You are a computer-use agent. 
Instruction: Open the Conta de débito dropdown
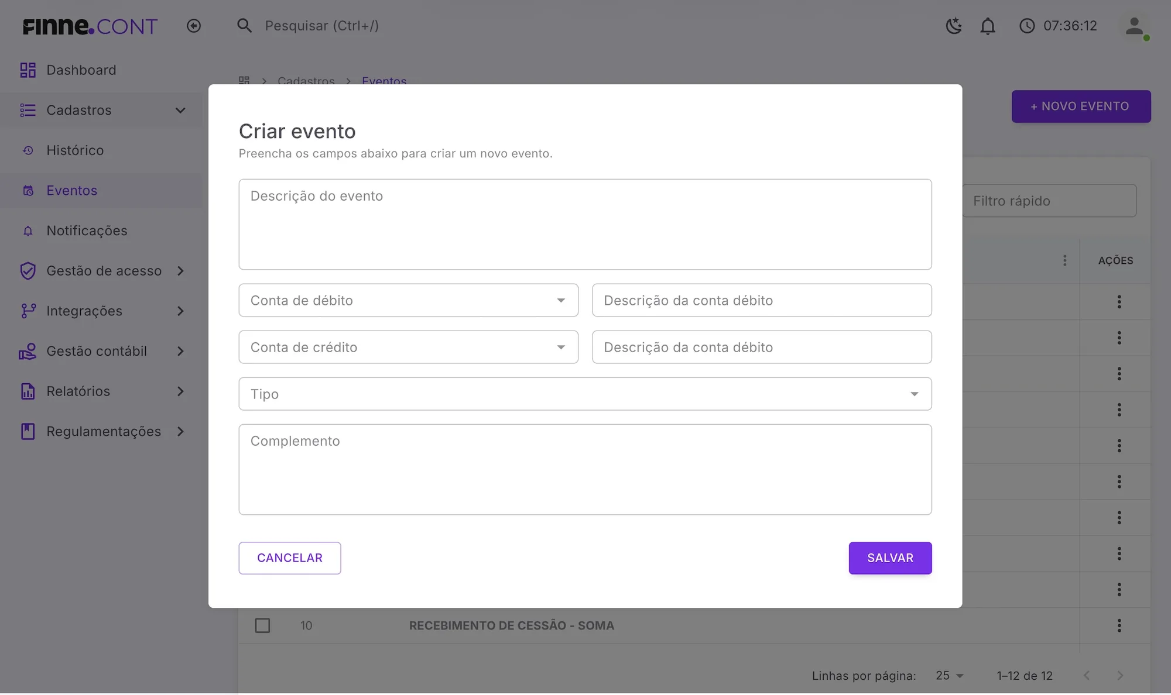click(408, 300)
